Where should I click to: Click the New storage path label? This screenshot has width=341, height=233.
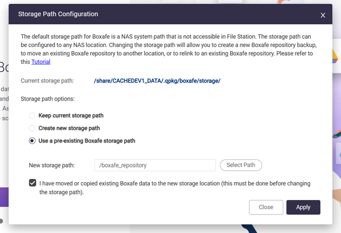(x=51, y=165)
